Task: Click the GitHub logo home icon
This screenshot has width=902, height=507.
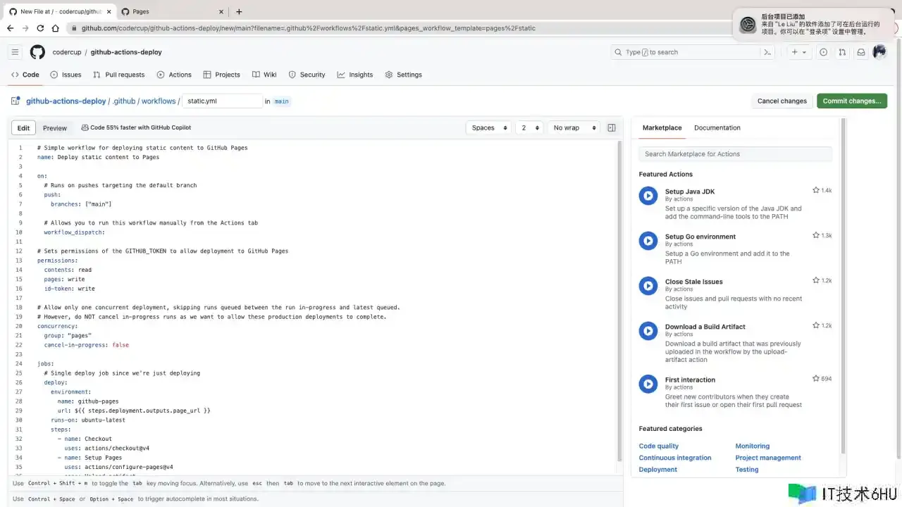Action: [x=37, y=52]
